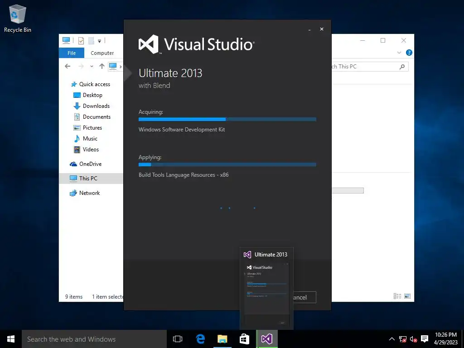Open File Explorer Help icon

pyautogui.click(x=409, y=53)
